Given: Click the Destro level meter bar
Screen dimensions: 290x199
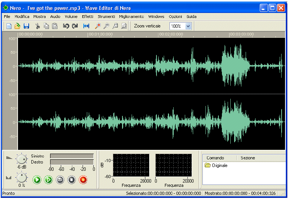Looking at the screenshot, I should pyautogui.click(x=72, y=162).
